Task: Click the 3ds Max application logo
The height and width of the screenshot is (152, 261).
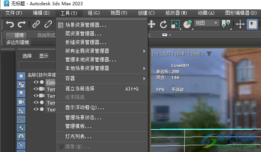Action: coord(6,3)
